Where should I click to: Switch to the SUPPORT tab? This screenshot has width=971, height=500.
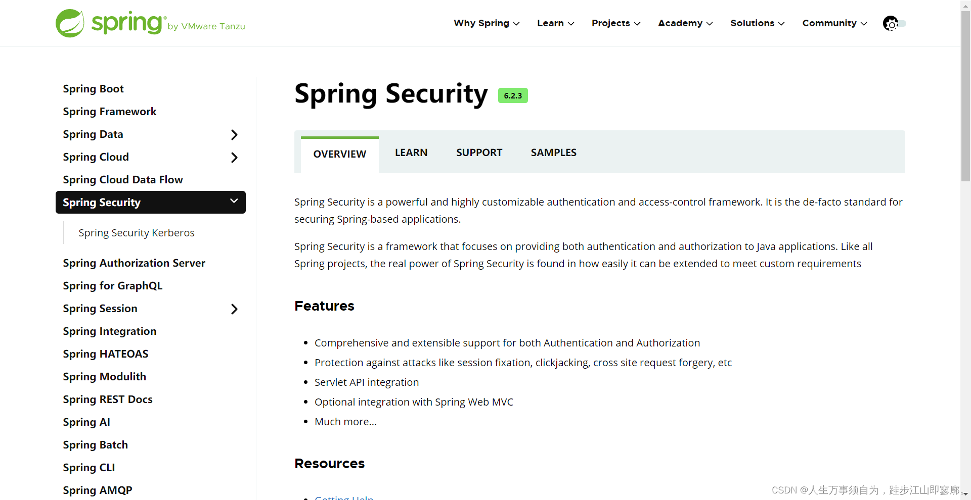[x=479, y=152]
